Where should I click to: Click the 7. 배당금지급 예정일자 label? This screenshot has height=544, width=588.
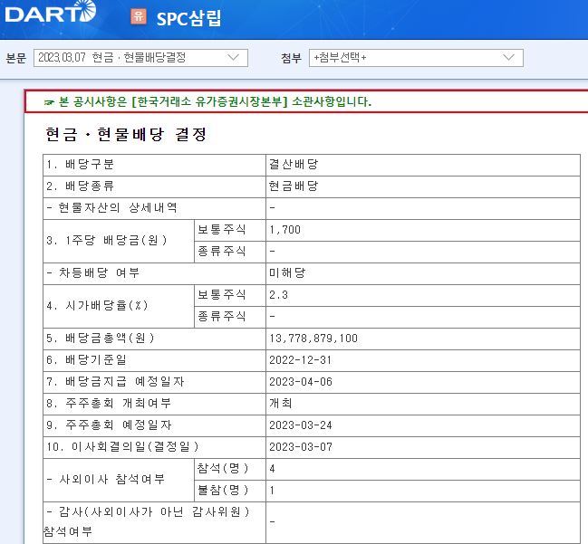pyautogui.click(x=115, y=382)
